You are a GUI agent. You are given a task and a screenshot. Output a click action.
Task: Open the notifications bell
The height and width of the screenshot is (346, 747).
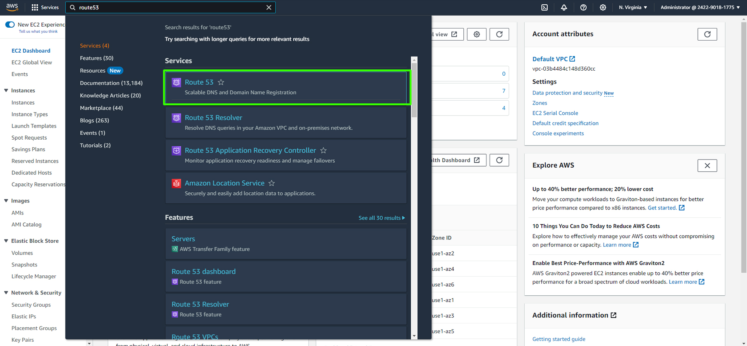pos(564,7)
